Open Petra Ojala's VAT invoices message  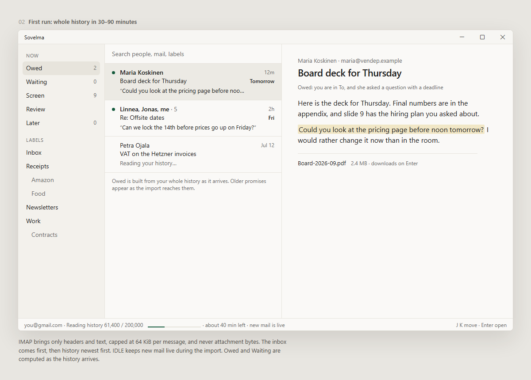point(193,154)
